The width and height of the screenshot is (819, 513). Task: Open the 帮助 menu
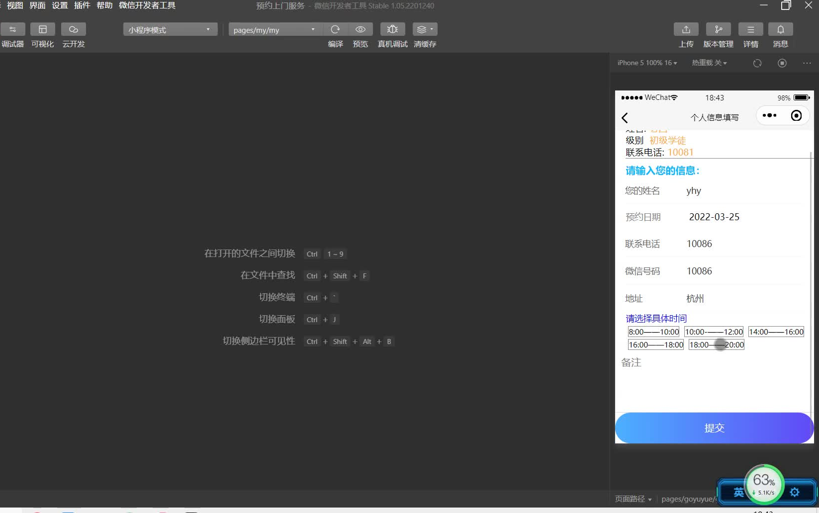tap(104, 5)
